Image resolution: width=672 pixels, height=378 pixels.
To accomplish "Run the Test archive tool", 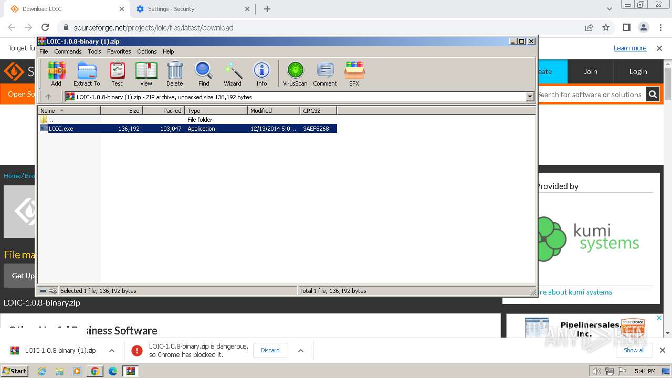I will point(117,73).
